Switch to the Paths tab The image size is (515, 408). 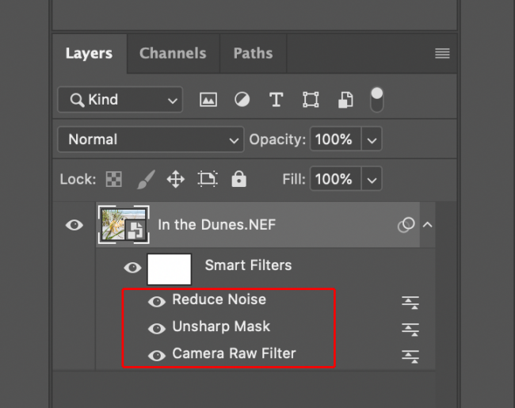(x=253, y=54)
